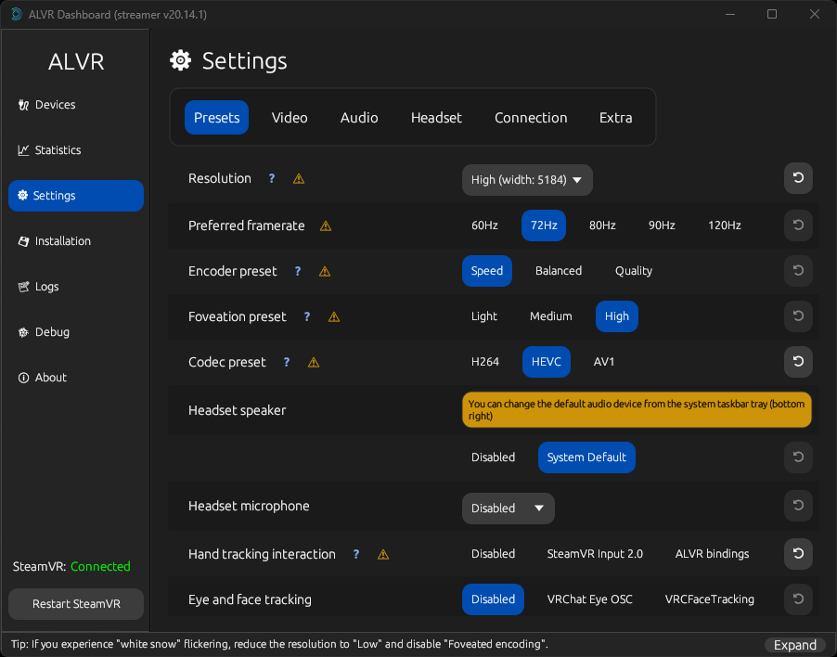Select SteamVR Input 2.0 hand tracking
This screenshot has width=837, height=657.
pos(595,554)
